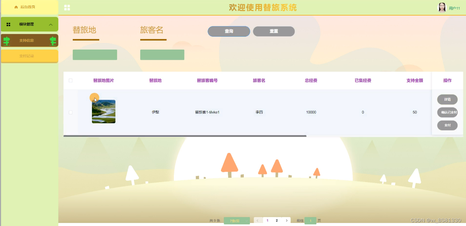Select page 1 in pagination
The height and width of the screenshot is (226, 466).
point(267,220)
